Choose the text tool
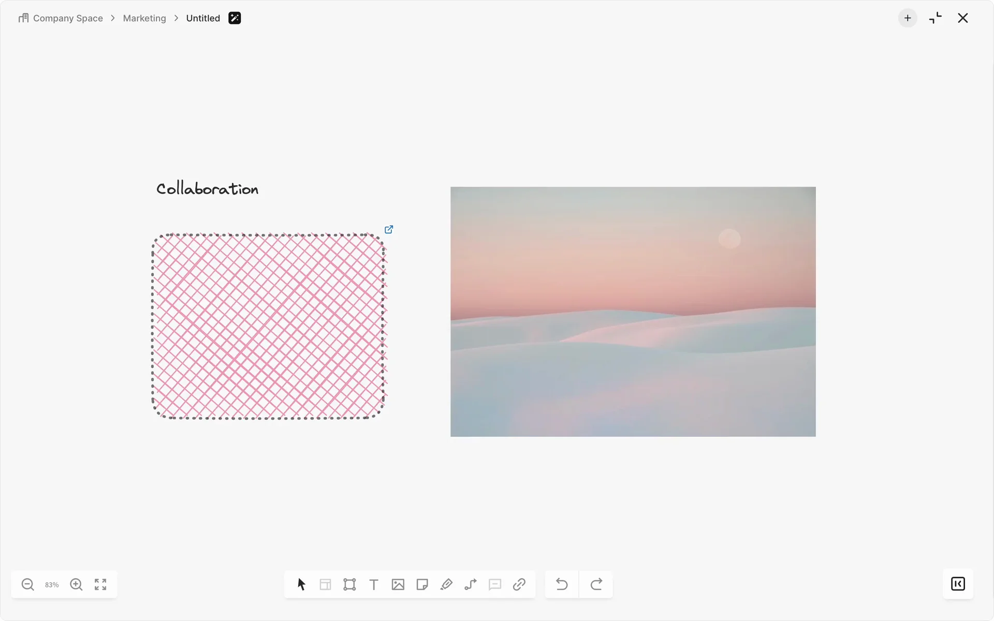Screen dimensions: 994x621 click(x=374, y=584)
